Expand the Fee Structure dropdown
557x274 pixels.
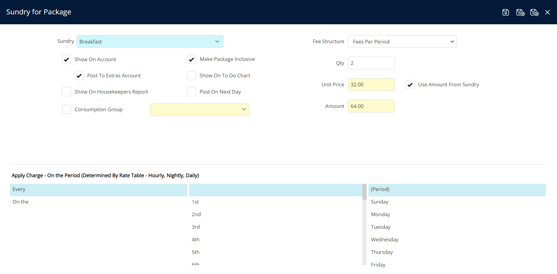[402, 41]
